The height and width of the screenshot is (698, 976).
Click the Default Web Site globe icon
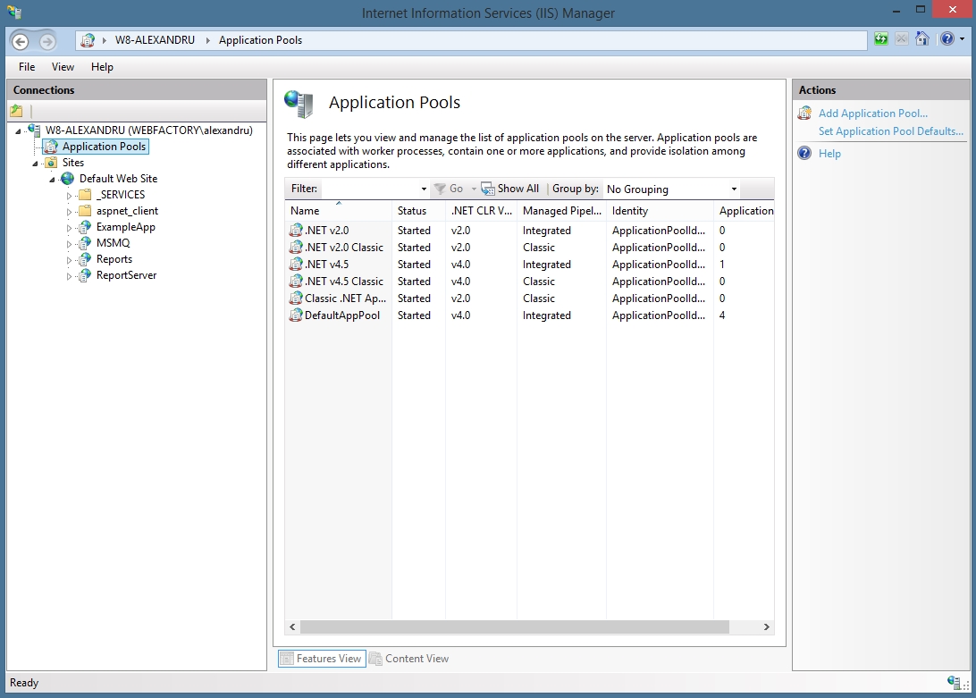click(68, 179)
